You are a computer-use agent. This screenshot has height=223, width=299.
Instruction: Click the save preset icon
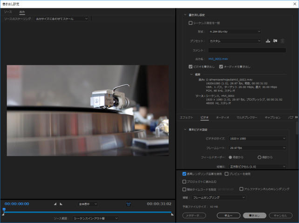(268, 41)
